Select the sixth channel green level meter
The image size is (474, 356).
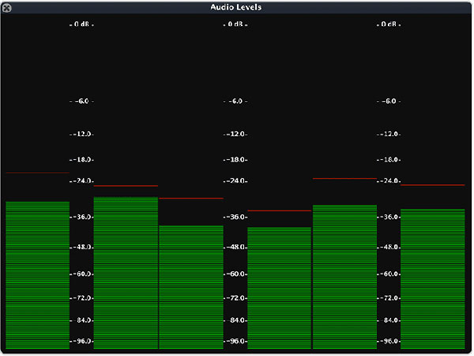pyautogui.click(x=432, y=278)
